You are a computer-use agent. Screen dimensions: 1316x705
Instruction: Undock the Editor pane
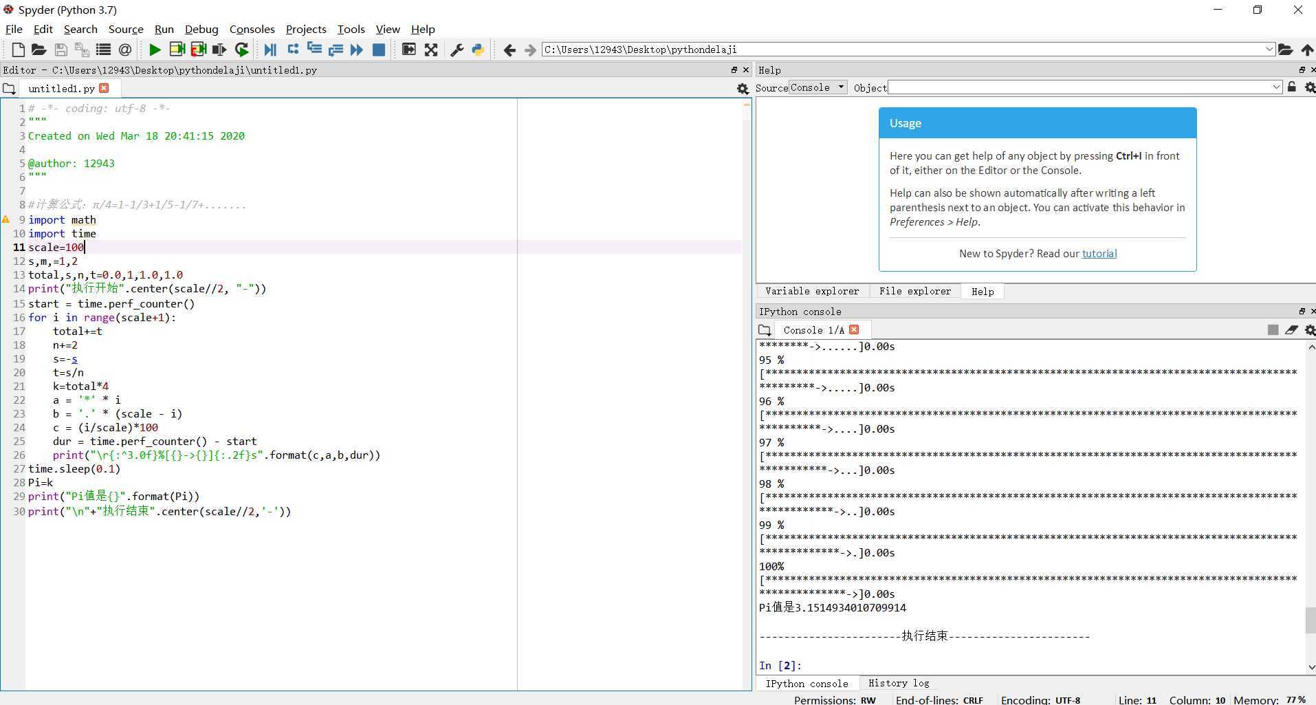pos(734,70)
